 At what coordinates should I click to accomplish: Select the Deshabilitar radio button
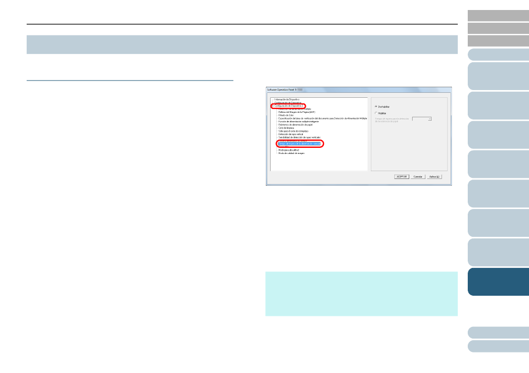click(x=376, y=106)
